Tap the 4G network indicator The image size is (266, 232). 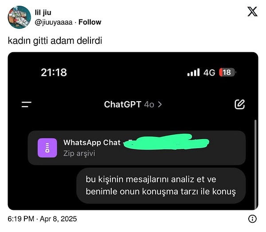pos(209,72)
